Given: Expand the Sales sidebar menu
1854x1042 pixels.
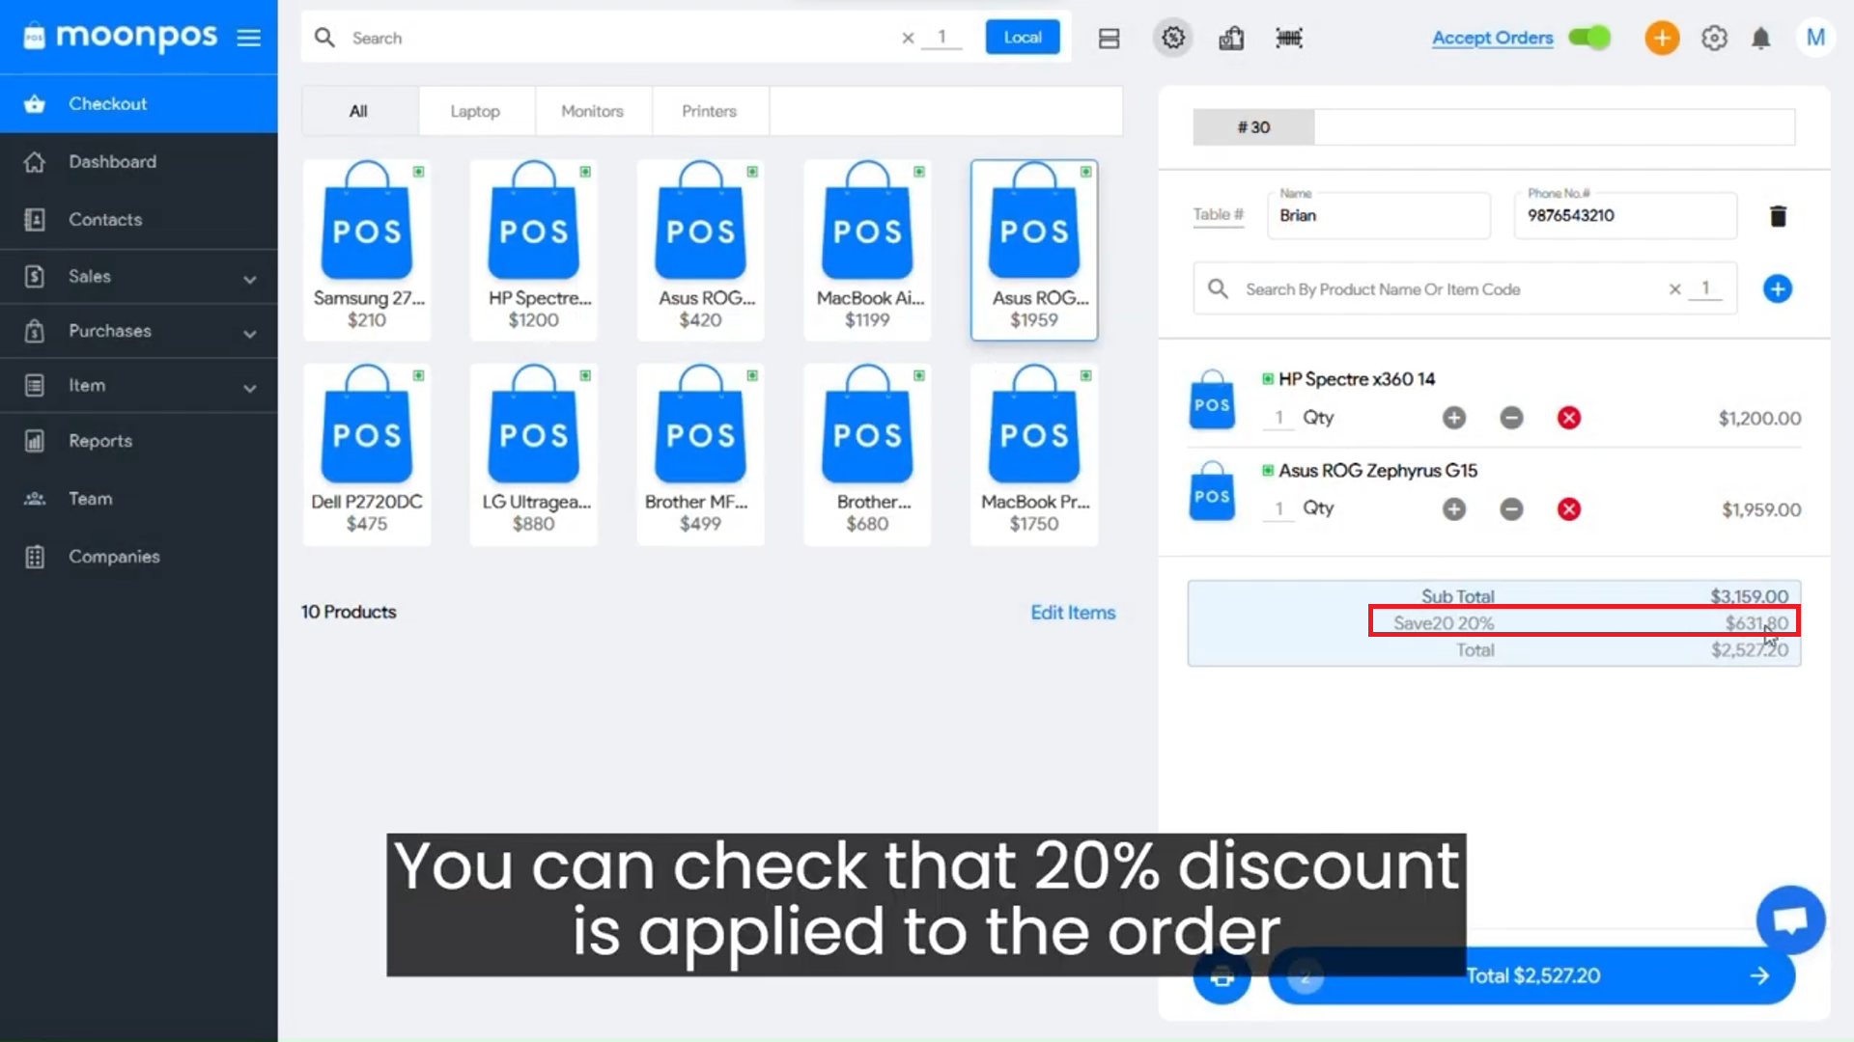Looking at the screenshot, I should point(139,277).
